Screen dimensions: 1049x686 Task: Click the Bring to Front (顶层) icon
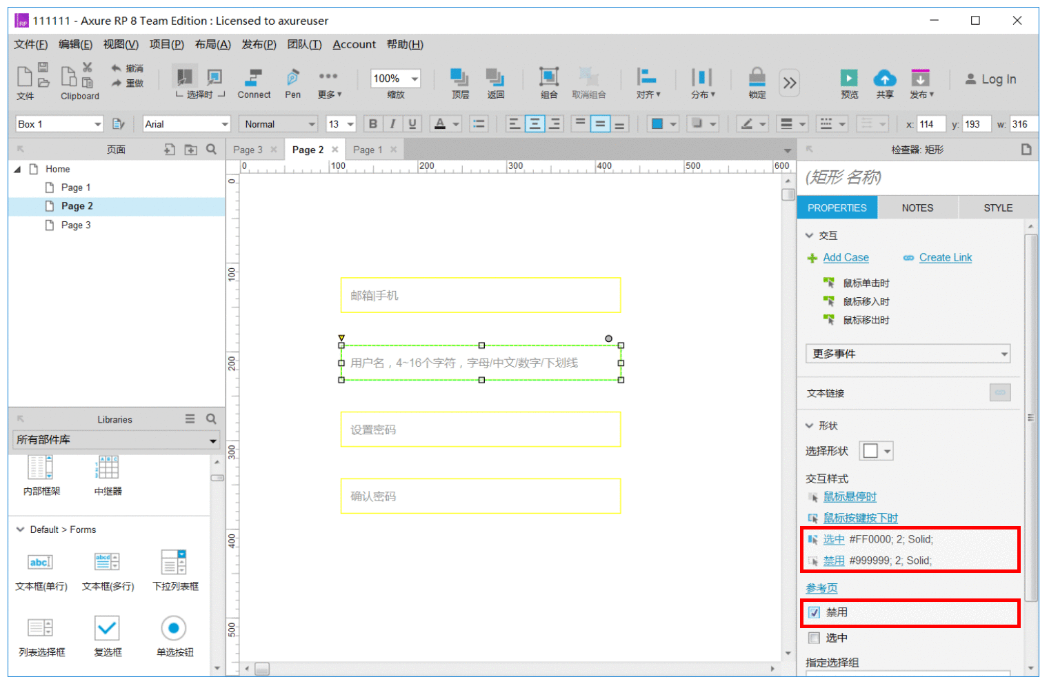click(459, 77)
